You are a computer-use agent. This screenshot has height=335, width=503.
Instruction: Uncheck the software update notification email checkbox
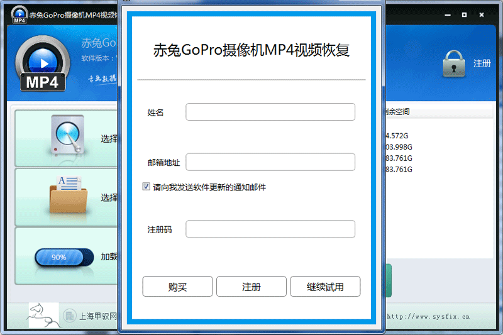pyautogui.click(x=146, y=187)
